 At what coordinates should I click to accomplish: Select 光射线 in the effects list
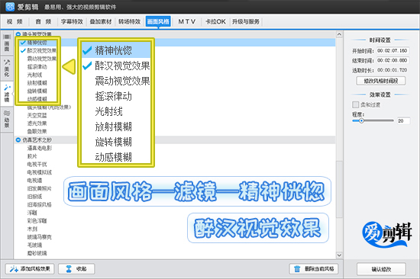point(35,75)
